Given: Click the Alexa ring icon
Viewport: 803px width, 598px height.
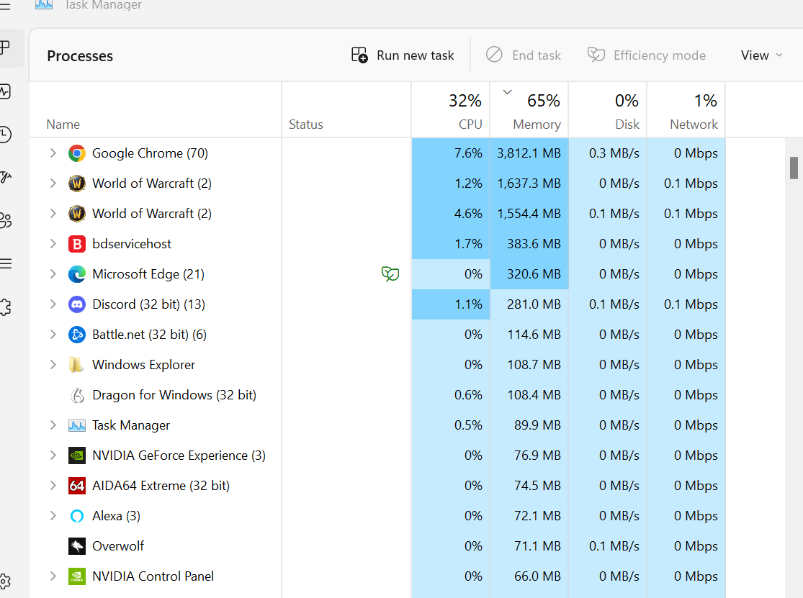Looking at the screenshot, I should tap(77, 516).
